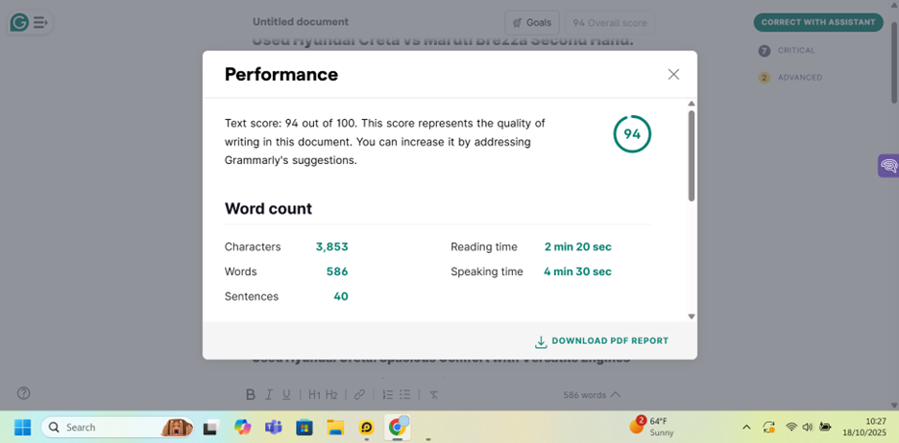Expand the 586 words counter
The width and height of the screenshot is (899, 443).
coord(591,394)
